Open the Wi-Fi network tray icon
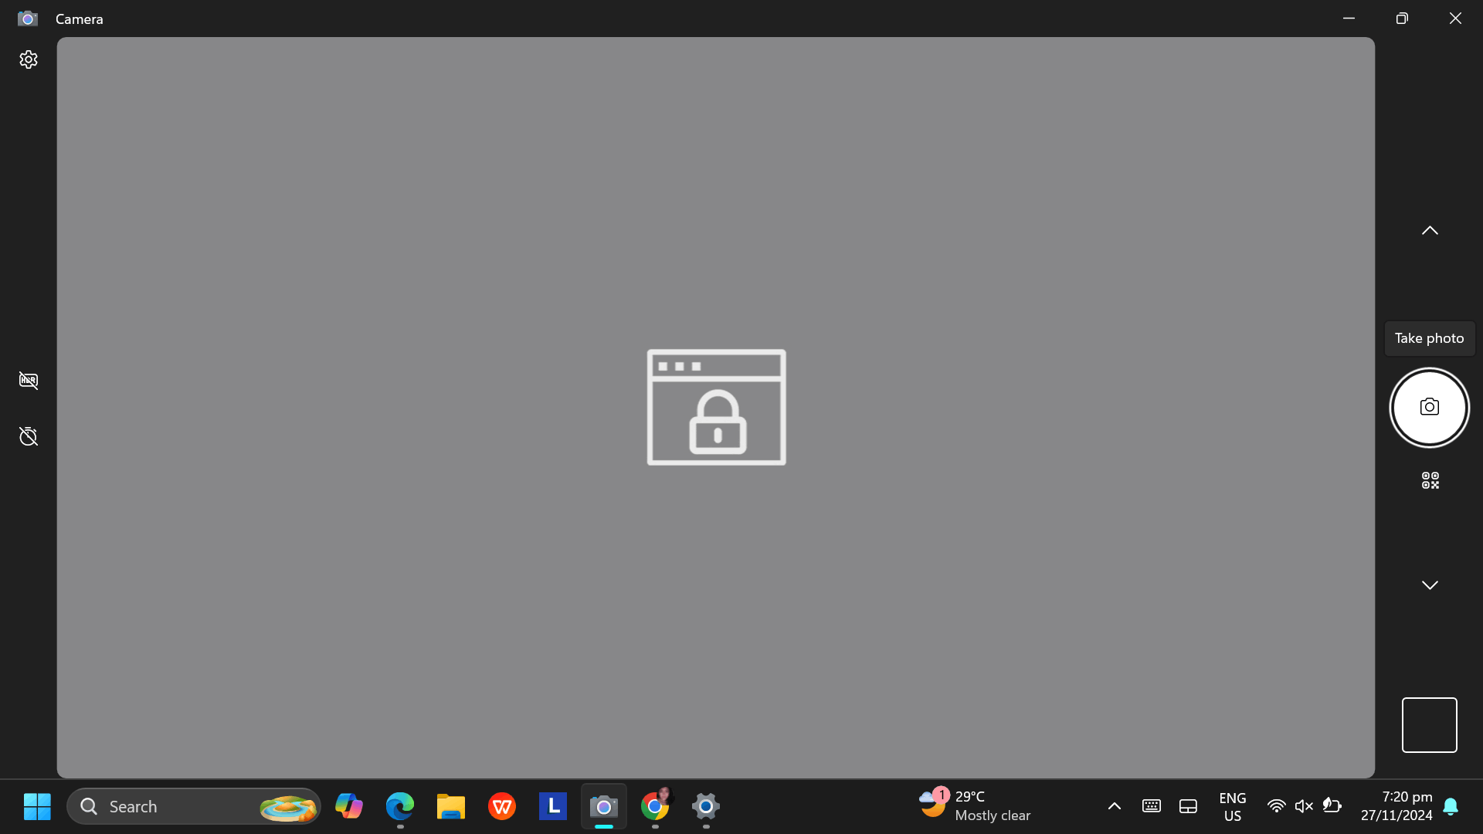 click(1276, 806)
